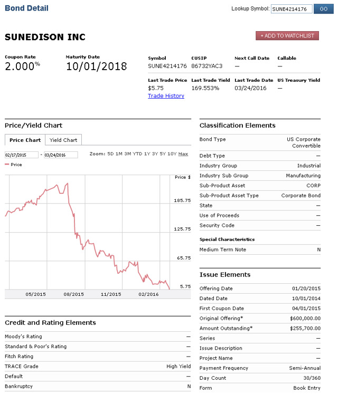Click the Corporate Bond asset type value
Viewport: 338px width, 394px height.
[x=301, y=196]
